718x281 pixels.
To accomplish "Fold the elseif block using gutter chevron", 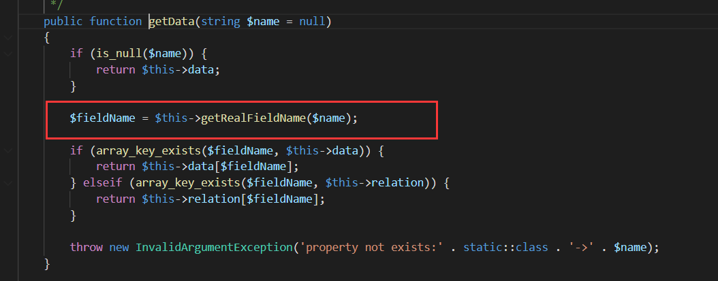I will (7, 182).
